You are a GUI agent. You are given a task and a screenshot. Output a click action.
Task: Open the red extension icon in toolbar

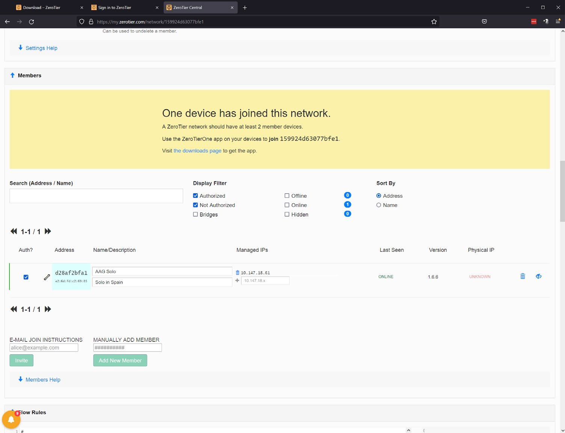click(x=534, y=22)
